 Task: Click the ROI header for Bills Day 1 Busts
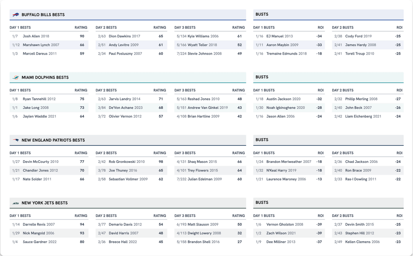pyautogui.click(x=320, y=27)
